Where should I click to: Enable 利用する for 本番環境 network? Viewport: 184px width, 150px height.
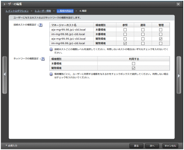[x=133, y=64]
